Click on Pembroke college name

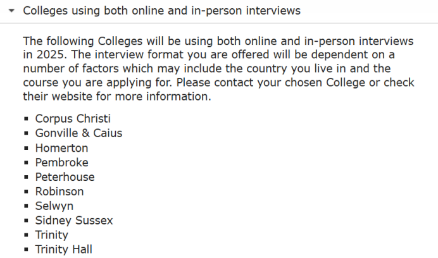pos(61,163)
